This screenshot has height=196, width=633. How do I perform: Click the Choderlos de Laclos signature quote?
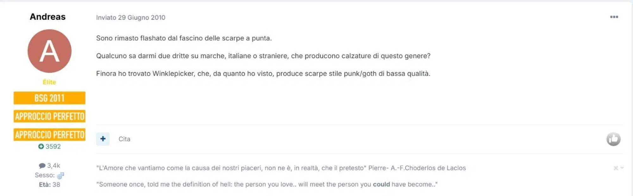281,168
